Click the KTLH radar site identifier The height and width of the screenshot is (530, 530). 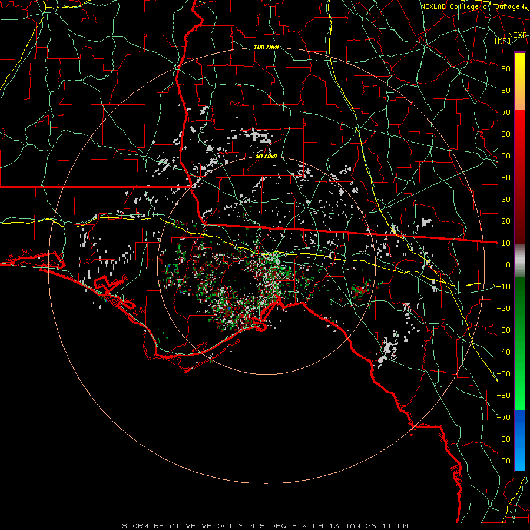(x=313, y=526)
